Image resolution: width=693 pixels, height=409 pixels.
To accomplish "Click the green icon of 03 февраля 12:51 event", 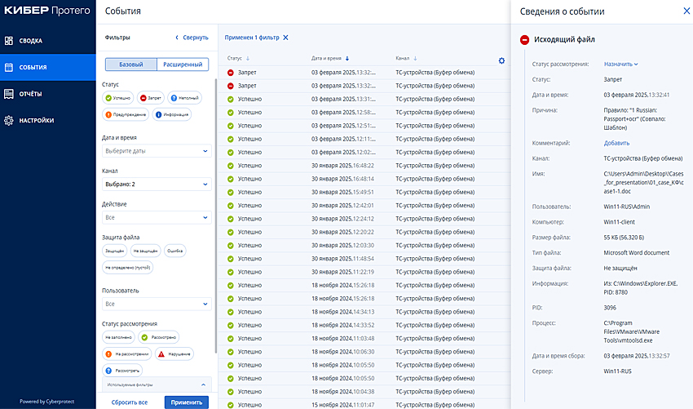I will 231,126.
